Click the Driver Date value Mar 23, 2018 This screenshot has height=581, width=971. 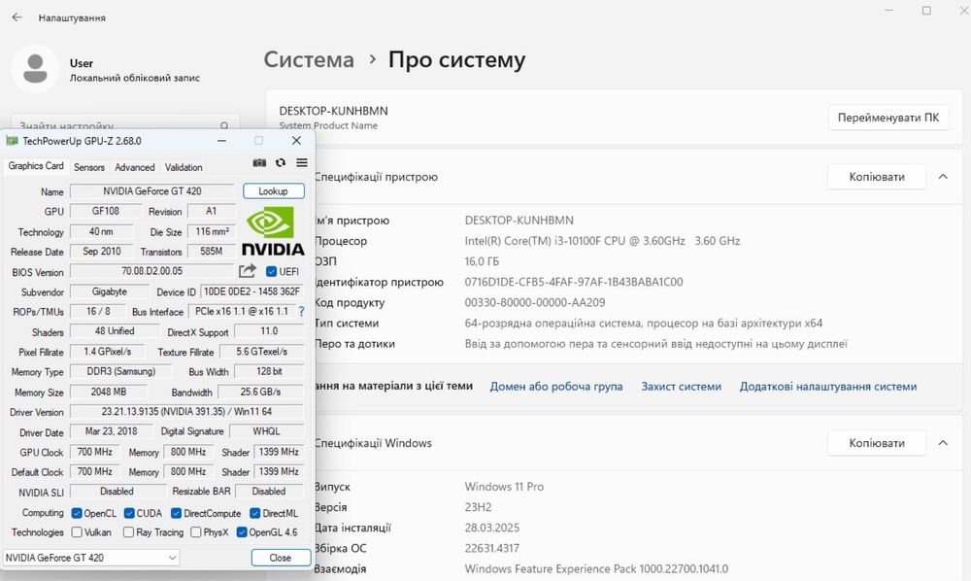click(112, 431)
